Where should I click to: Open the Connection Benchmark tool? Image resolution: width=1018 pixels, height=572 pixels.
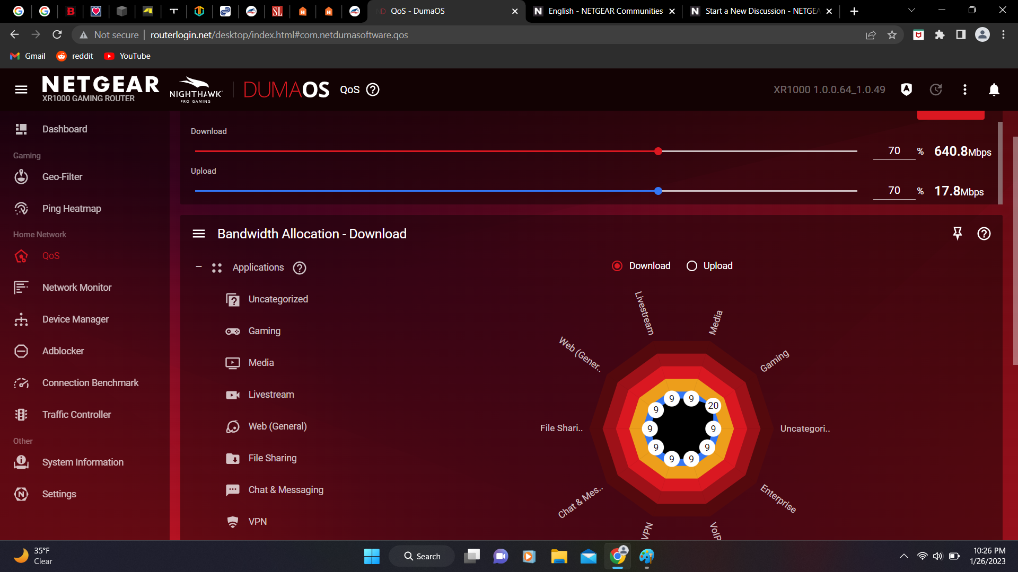tap(90, 382)
